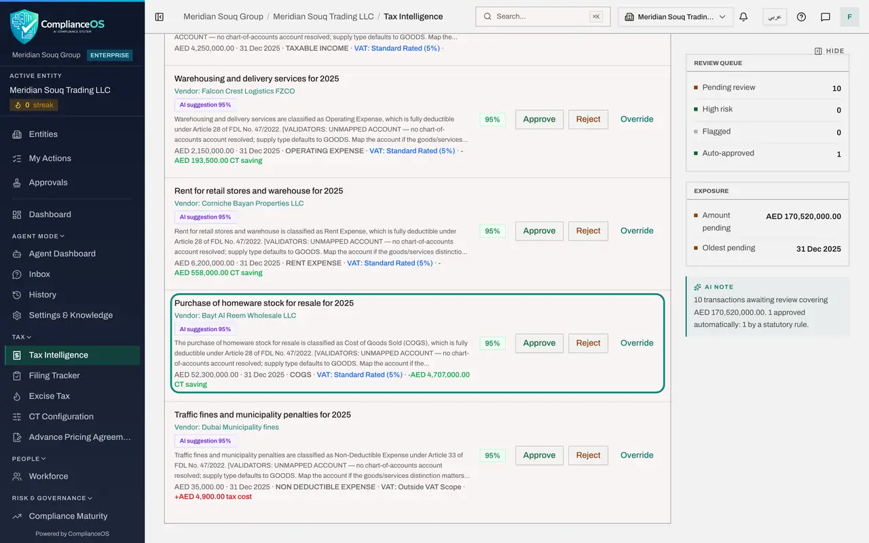Reject Rent for retail stores transaction

[588, 231]
